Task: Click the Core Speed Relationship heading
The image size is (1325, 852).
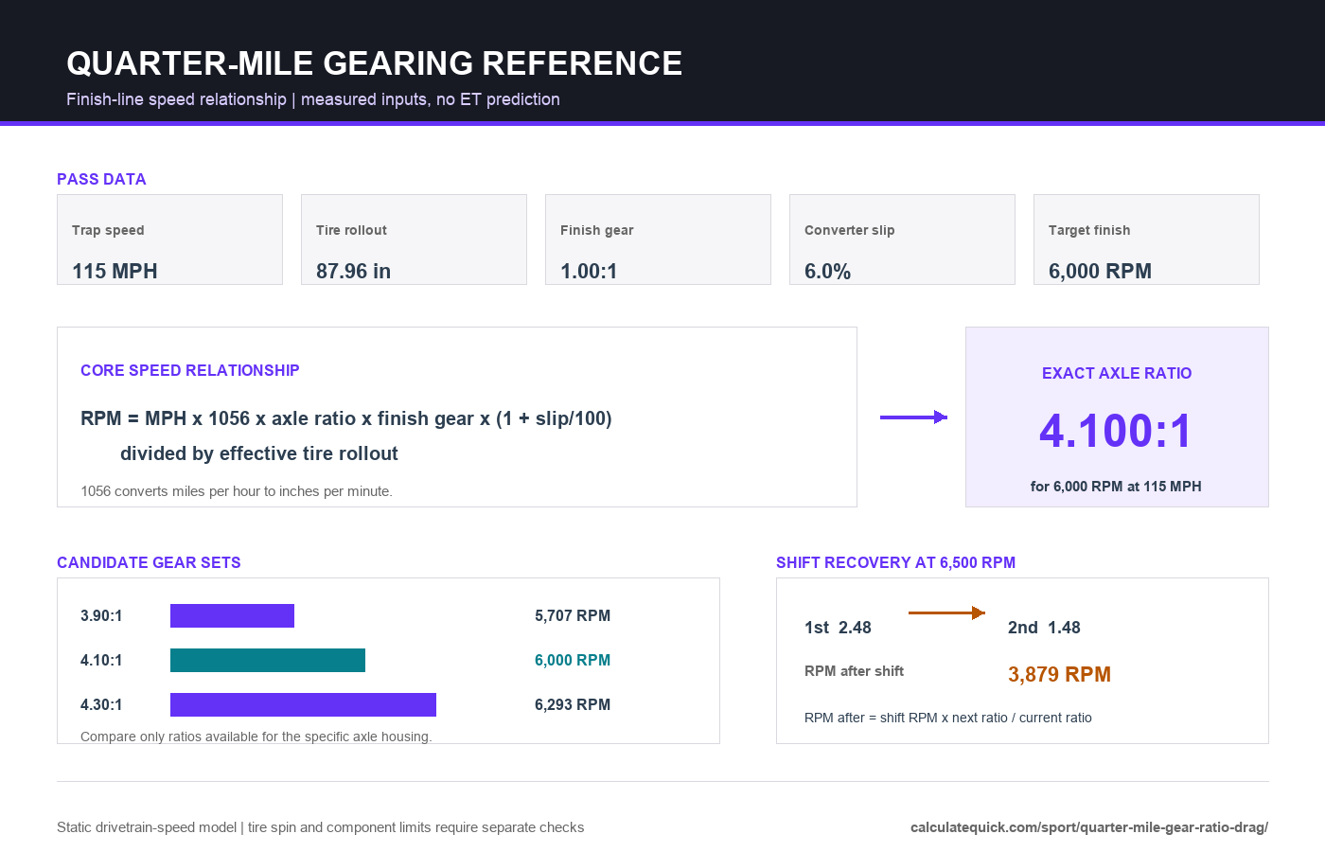Action: [x=190, y=370]
